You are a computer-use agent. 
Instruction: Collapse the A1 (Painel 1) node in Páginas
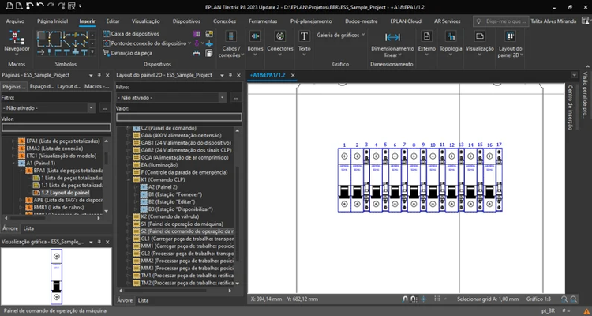pos(14,164)
